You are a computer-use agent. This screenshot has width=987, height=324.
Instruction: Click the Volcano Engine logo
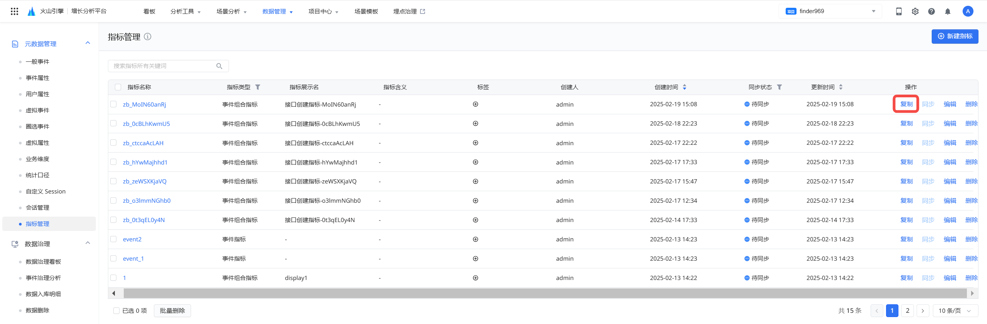[x=32, y=11]
